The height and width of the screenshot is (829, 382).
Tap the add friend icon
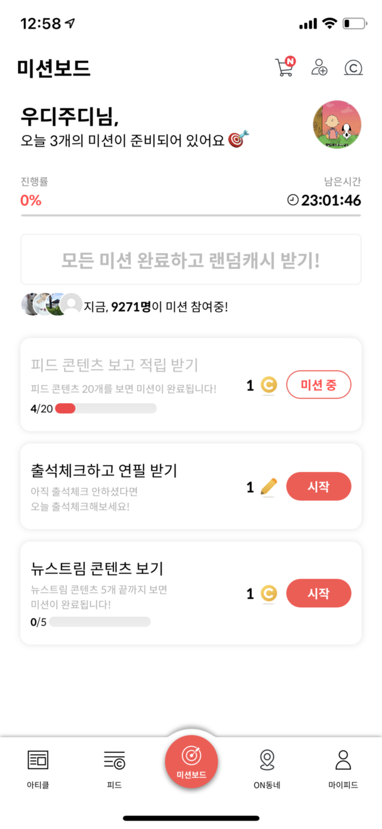tap(319, 67)
